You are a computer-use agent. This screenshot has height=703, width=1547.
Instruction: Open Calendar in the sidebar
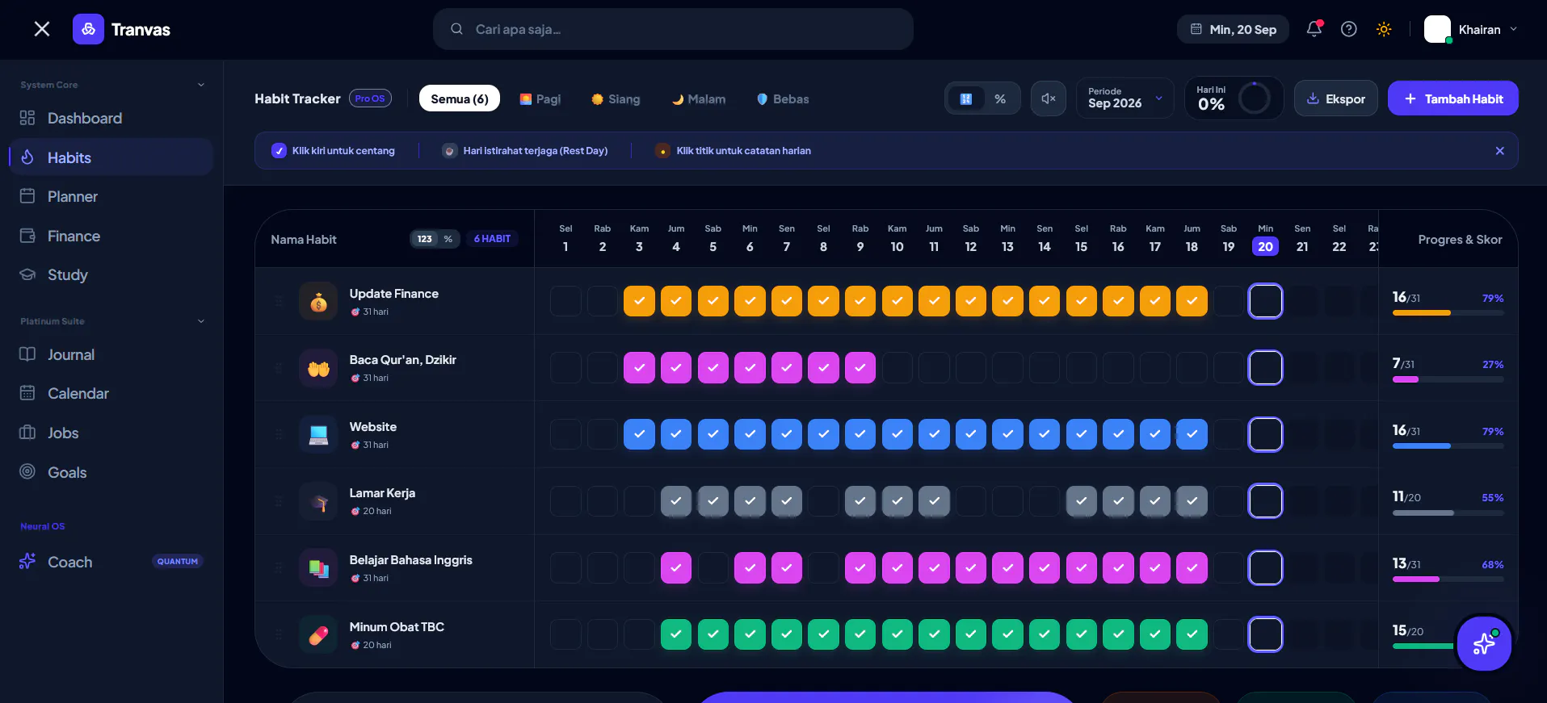(x=111, y=394)
